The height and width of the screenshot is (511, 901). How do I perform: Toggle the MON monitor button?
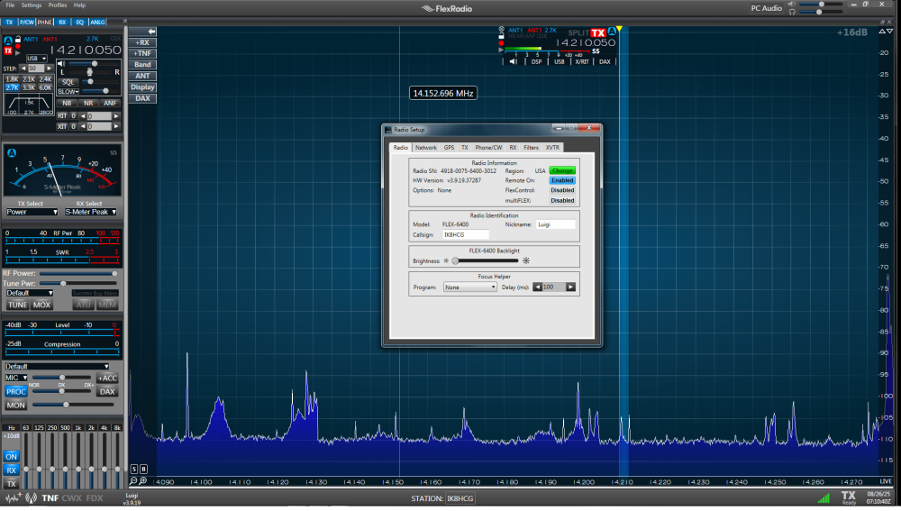(15, 406)
